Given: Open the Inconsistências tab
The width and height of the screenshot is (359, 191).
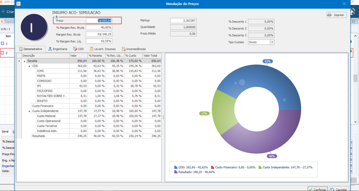Looking at the screenshot, I should [134, 49].
